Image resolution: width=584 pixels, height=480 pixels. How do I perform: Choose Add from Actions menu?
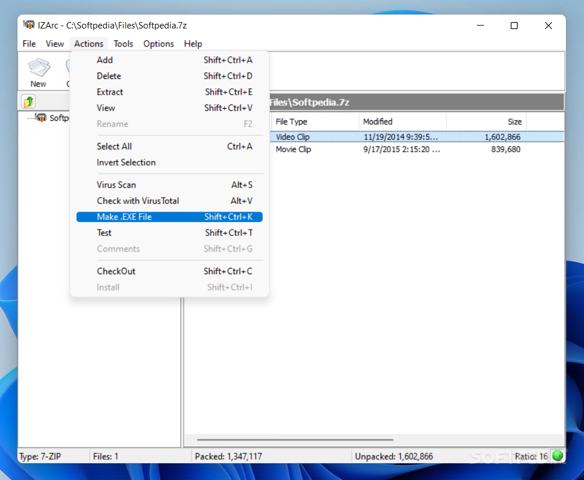169,60
